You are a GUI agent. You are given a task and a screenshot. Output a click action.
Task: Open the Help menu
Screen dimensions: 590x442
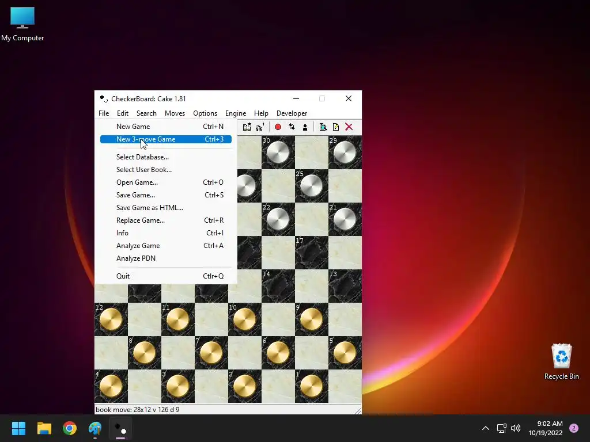(261, 113)
